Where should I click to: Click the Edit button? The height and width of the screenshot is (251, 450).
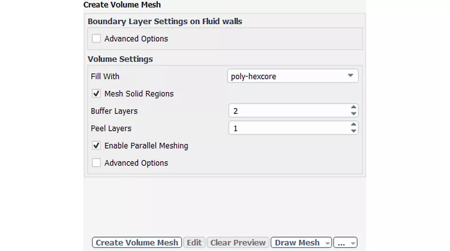click(194, 243)
